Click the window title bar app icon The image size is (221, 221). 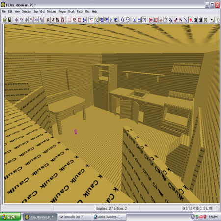[3, 5]
